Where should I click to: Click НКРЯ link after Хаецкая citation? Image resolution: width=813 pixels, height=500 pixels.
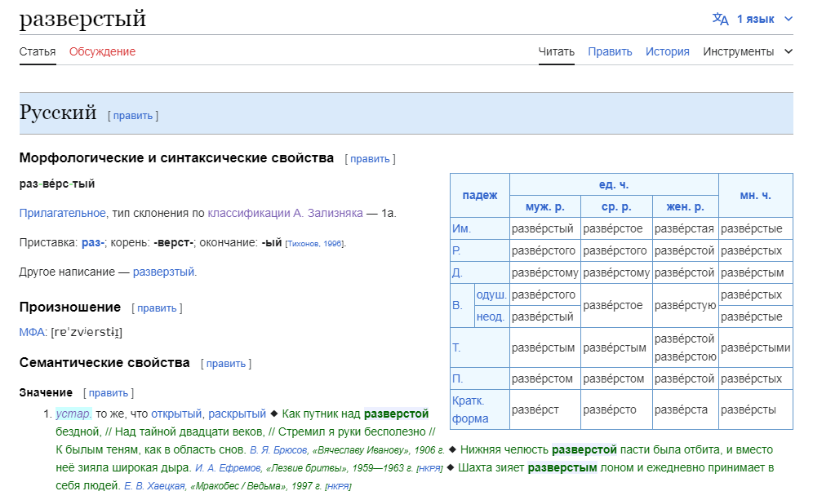tap(338, 487)
